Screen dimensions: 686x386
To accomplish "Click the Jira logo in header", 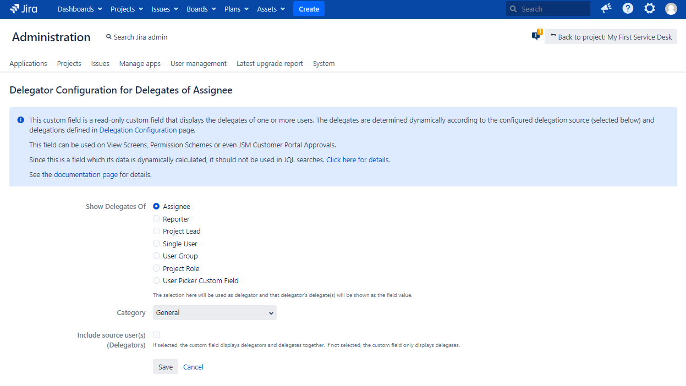I will point(24,9).
